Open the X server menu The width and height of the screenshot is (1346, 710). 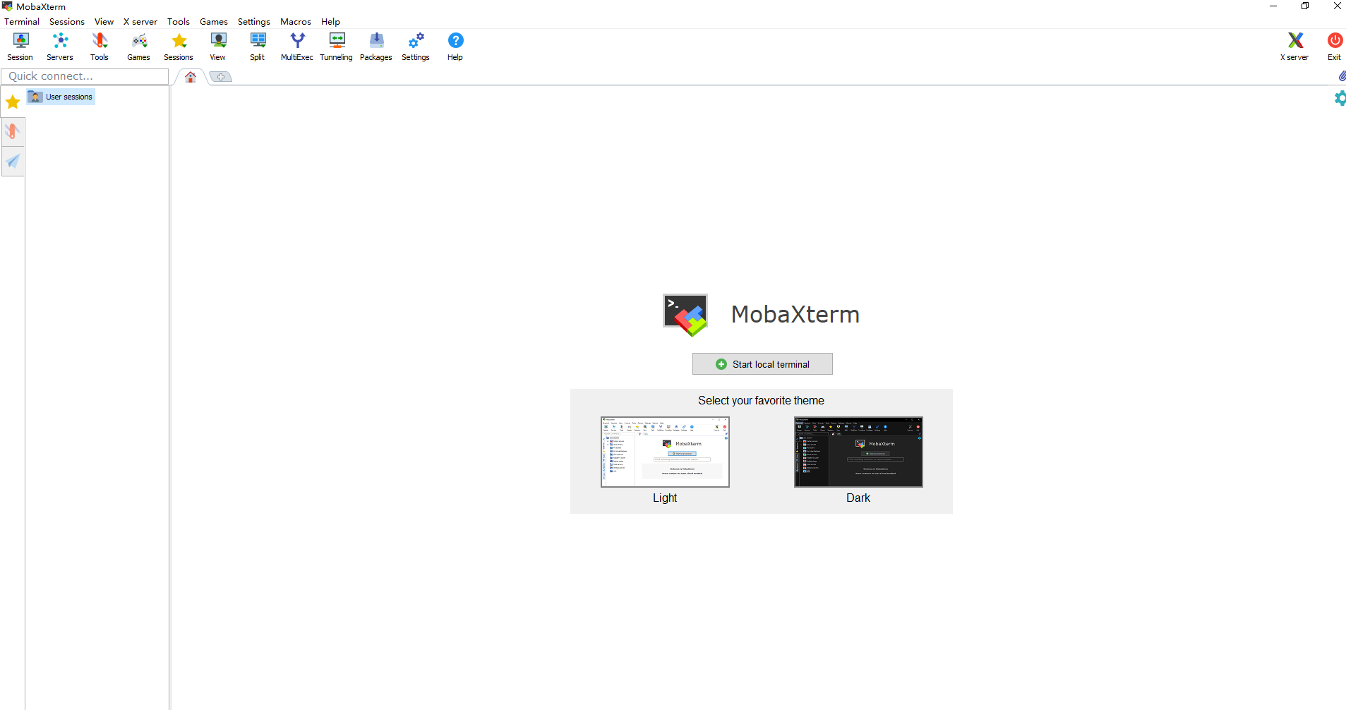pyautogui.click(x=140, y=22)
